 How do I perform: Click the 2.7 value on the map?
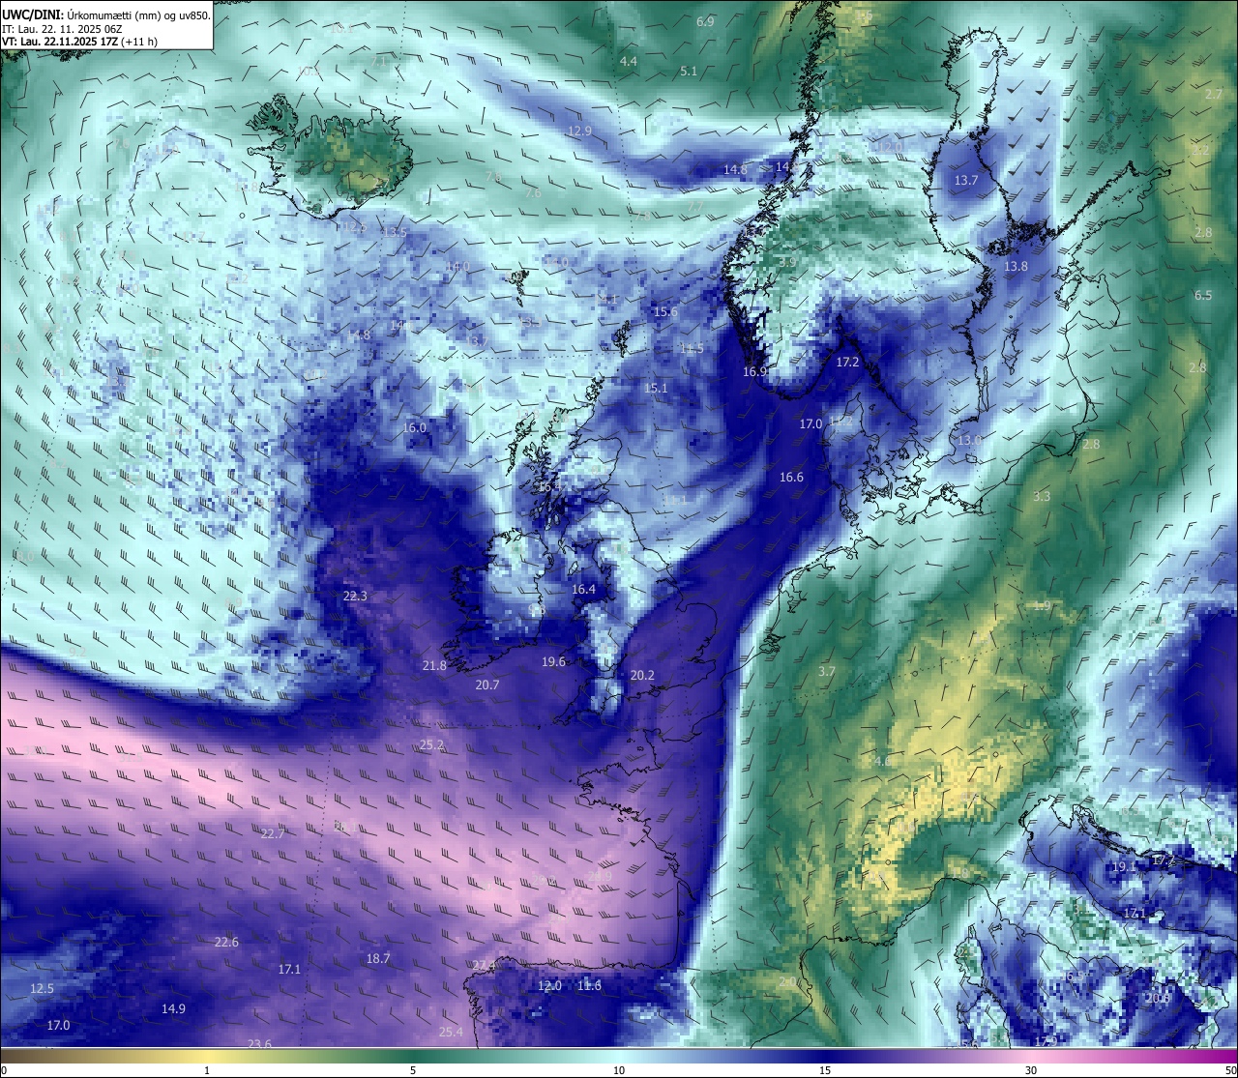(1215, 94)
